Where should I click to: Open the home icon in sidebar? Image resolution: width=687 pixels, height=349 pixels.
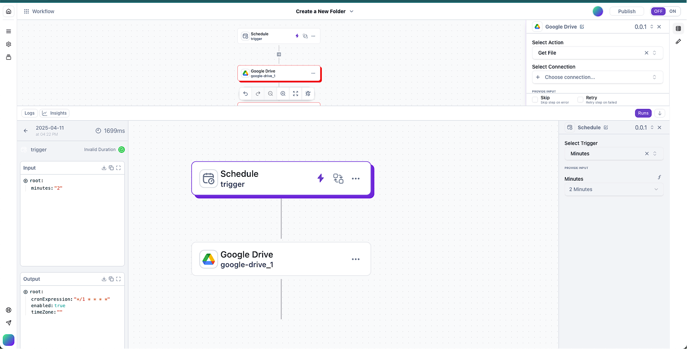coord(9,11)
